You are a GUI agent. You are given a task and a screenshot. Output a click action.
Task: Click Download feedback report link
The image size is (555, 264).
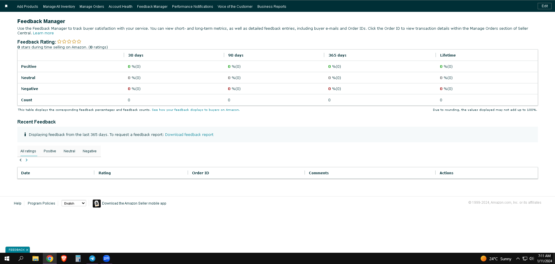click(x=189, y=135)
